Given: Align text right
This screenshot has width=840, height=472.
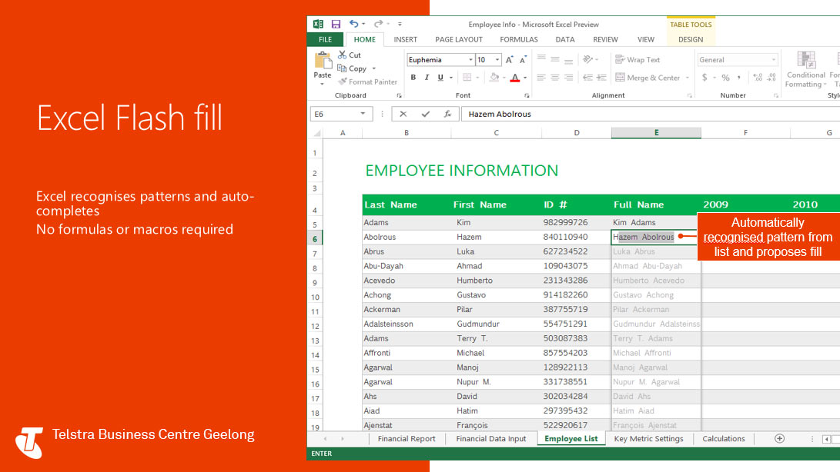Looking at the screenshot, I should click(x=568, y=78).
